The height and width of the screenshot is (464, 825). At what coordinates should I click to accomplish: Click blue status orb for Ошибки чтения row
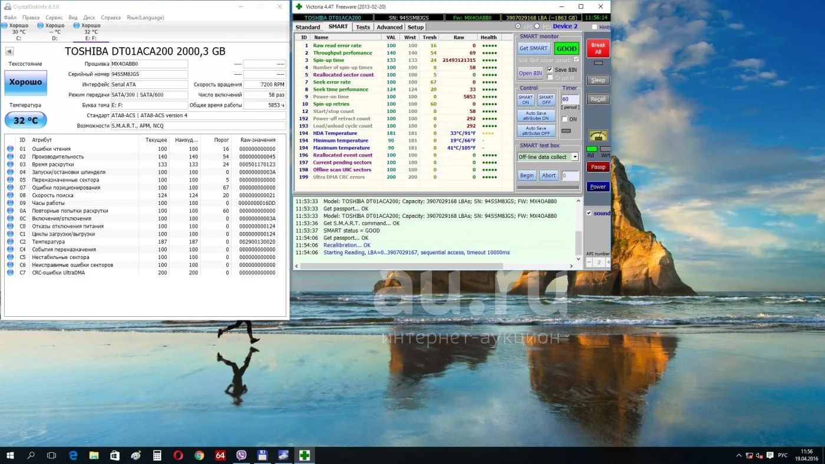10,149
